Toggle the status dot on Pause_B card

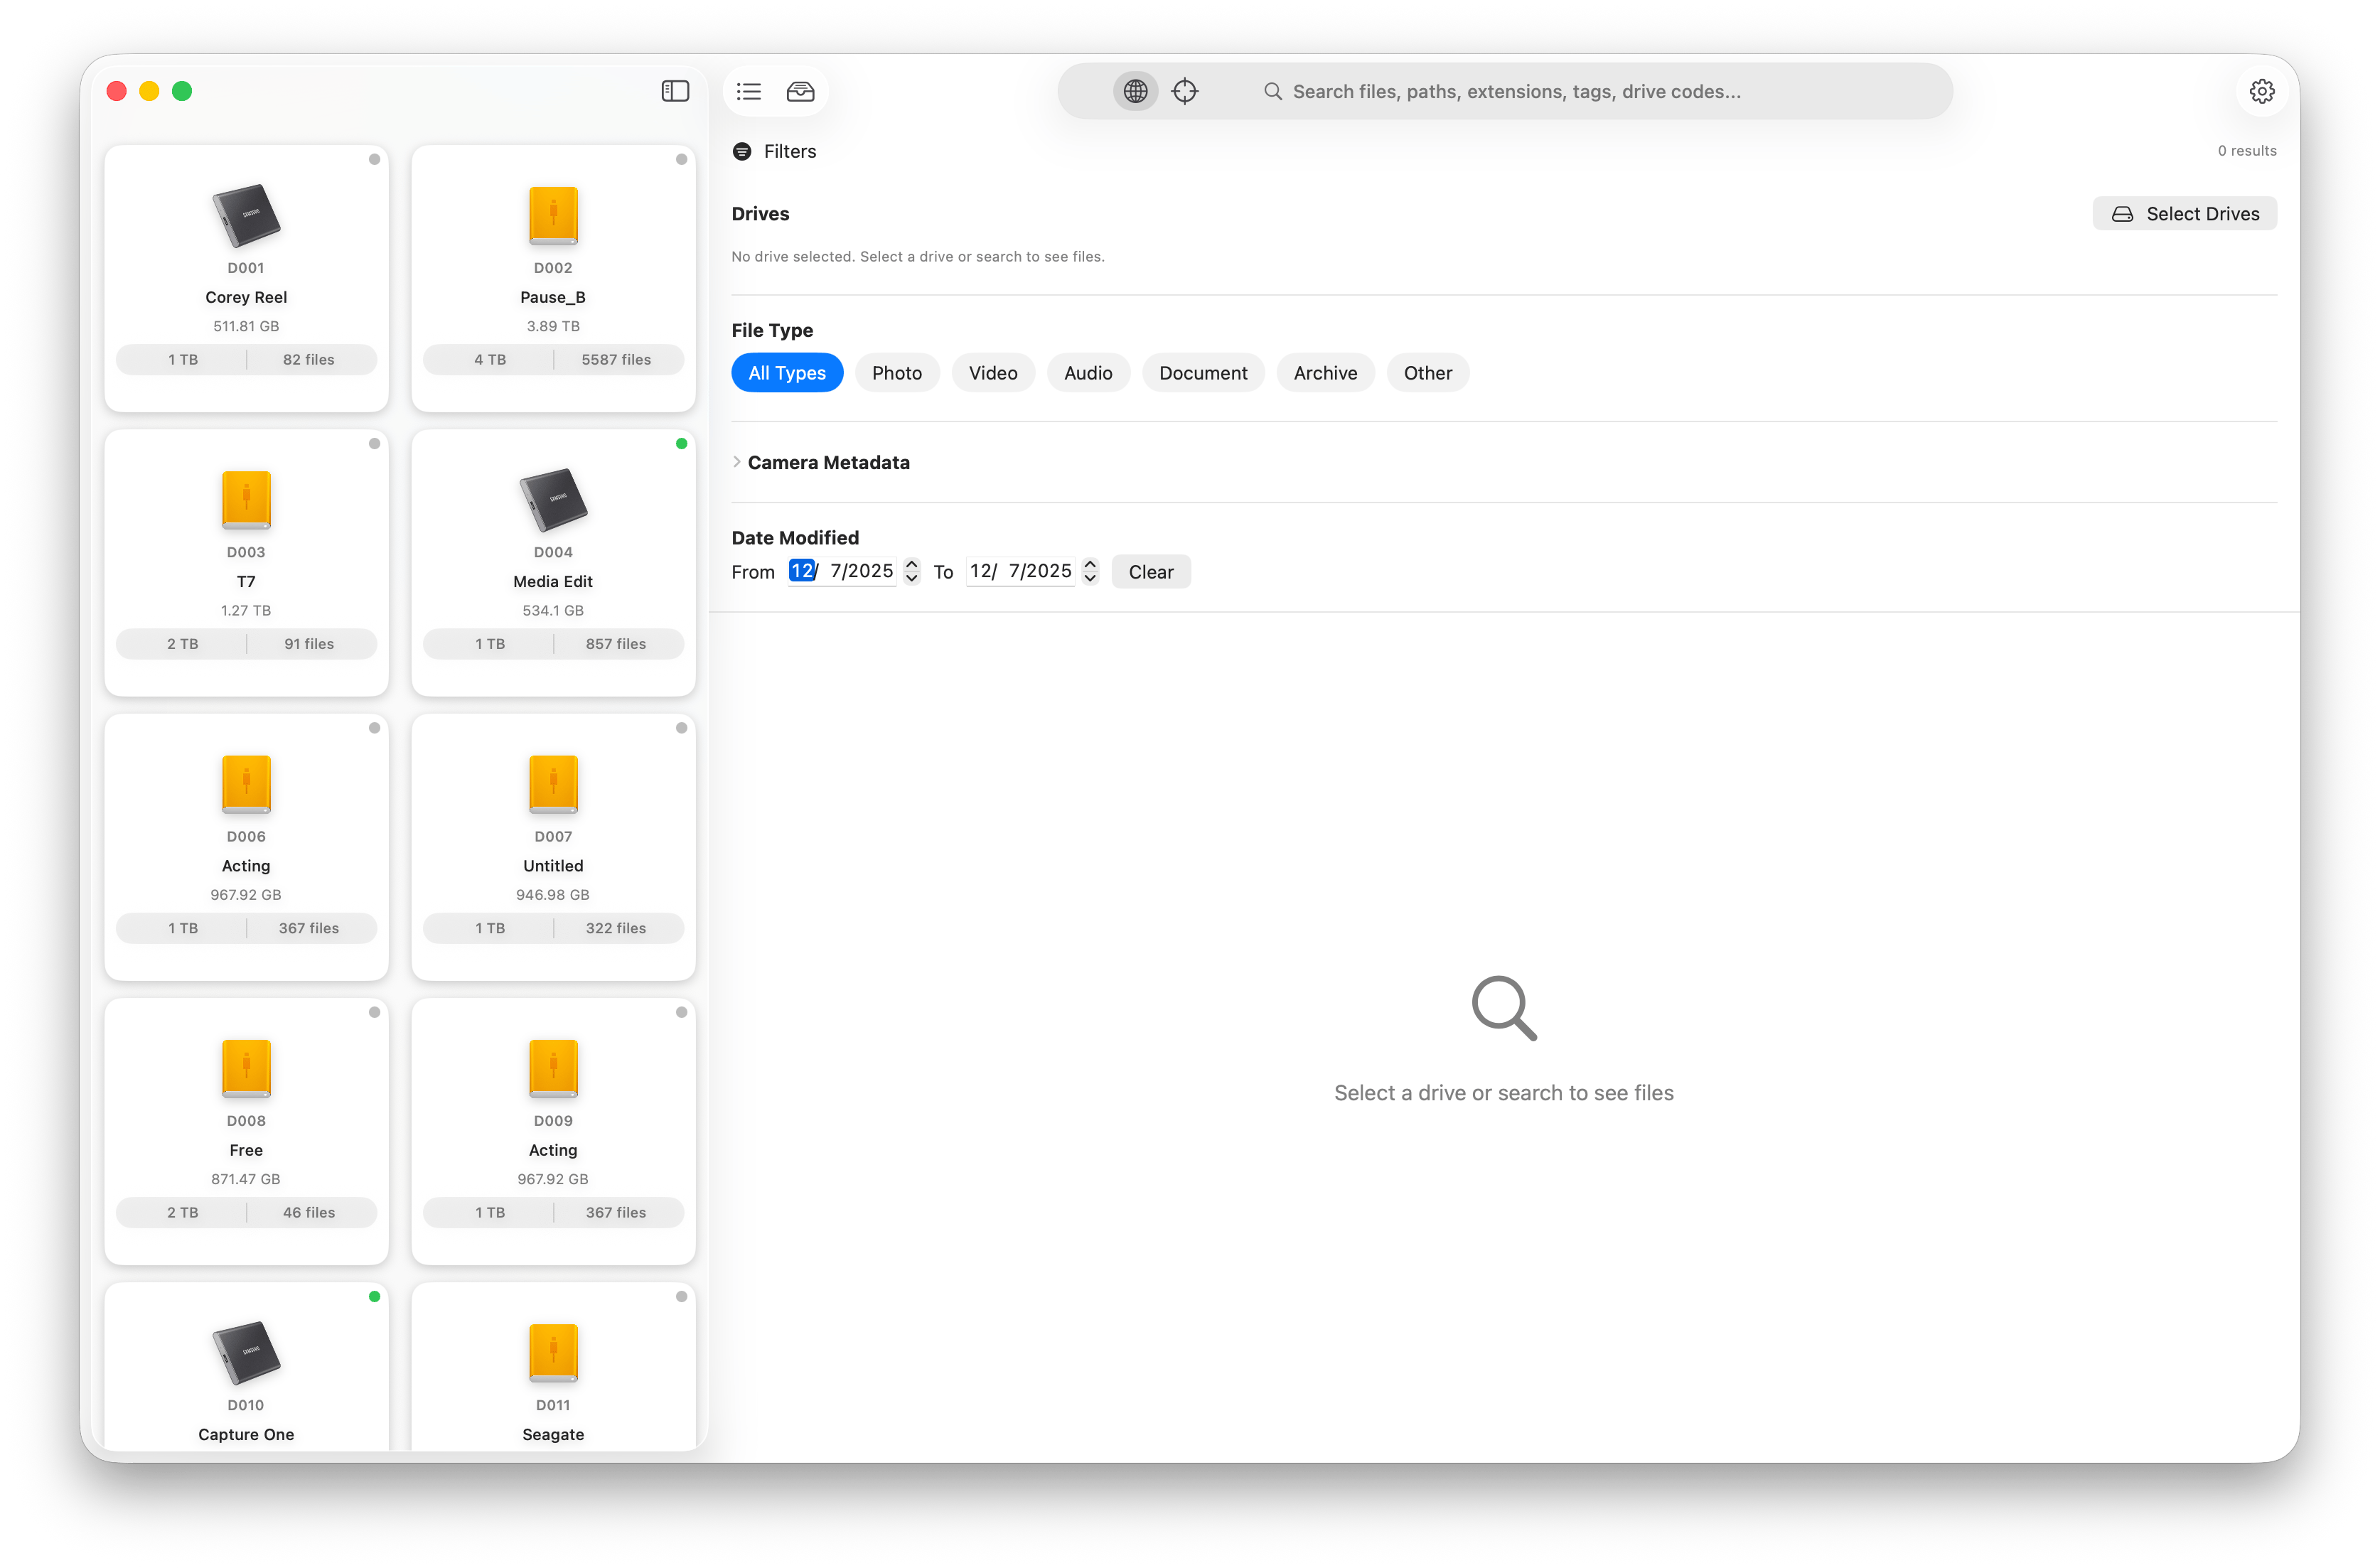click(681, 159)
